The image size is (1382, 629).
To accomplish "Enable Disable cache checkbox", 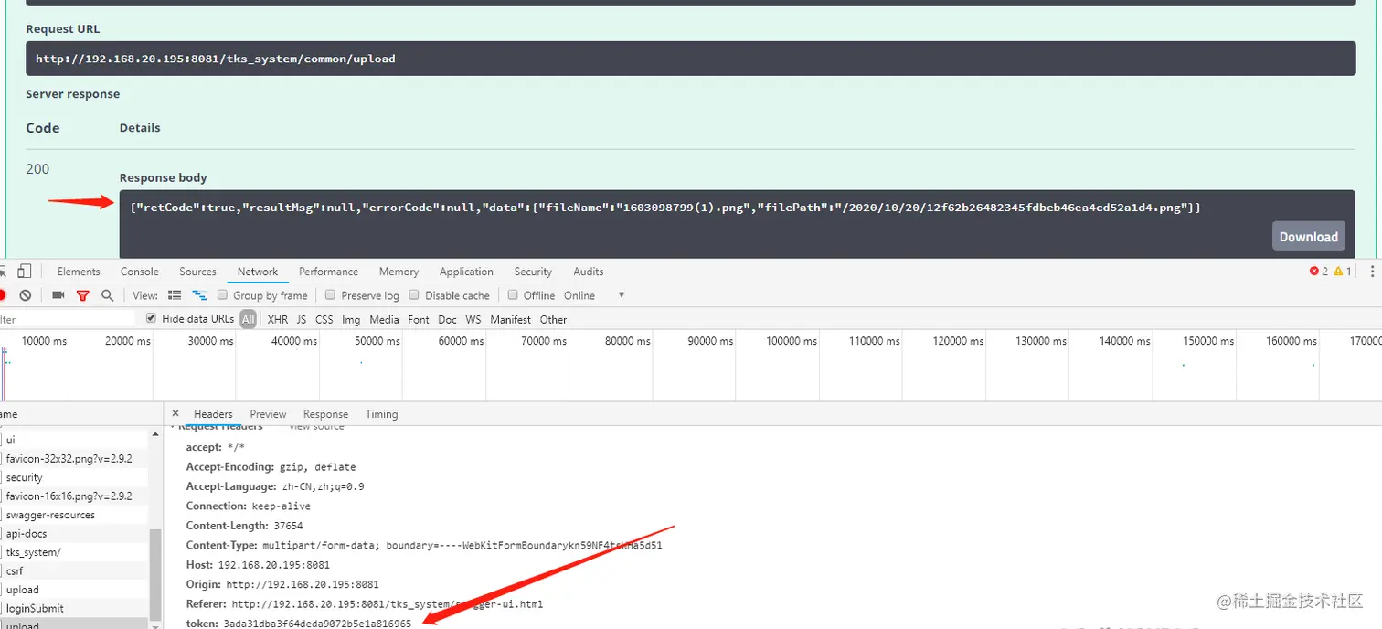I will point(414,295).
